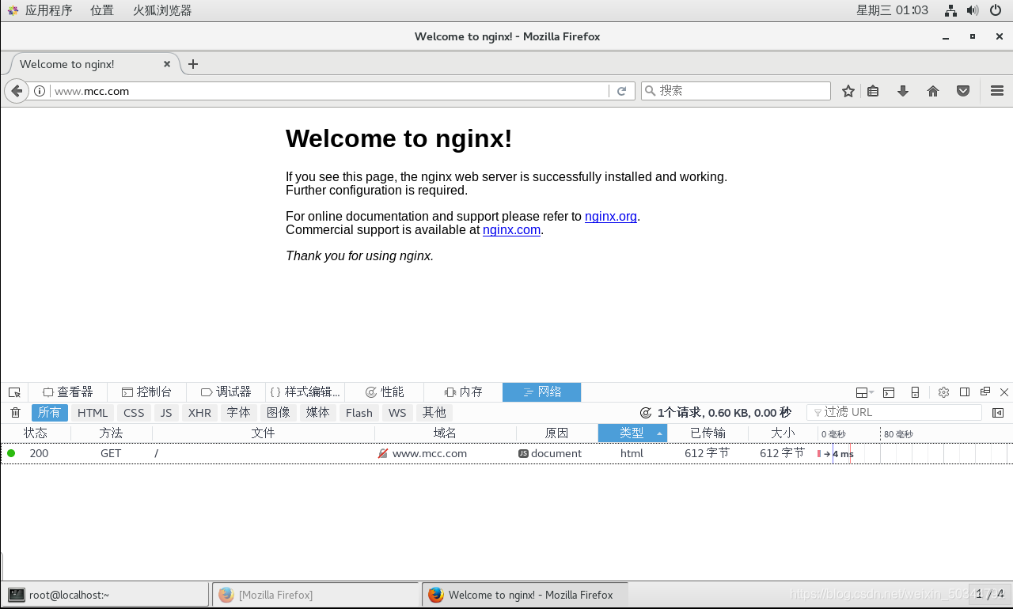The height and width of the screenshot is (609, 1013).
Task: Toggle the JS network filter
Action: 166,413
